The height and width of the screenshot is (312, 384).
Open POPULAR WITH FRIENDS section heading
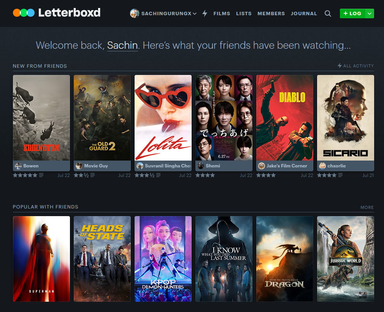46,207
